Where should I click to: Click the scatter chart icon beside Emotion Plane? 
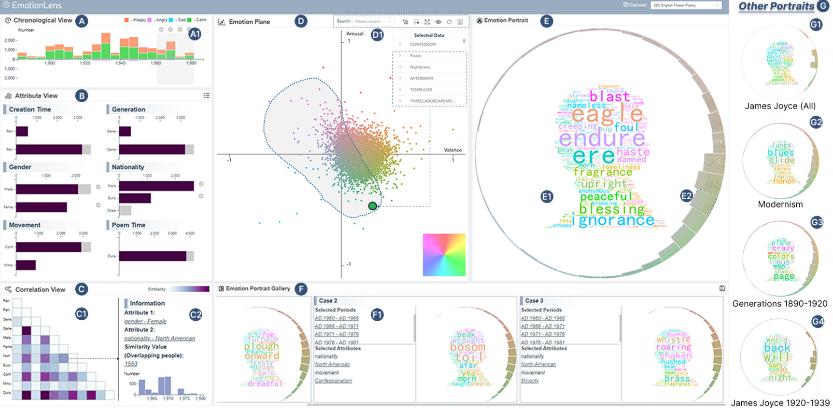click(x=222, y=22)
